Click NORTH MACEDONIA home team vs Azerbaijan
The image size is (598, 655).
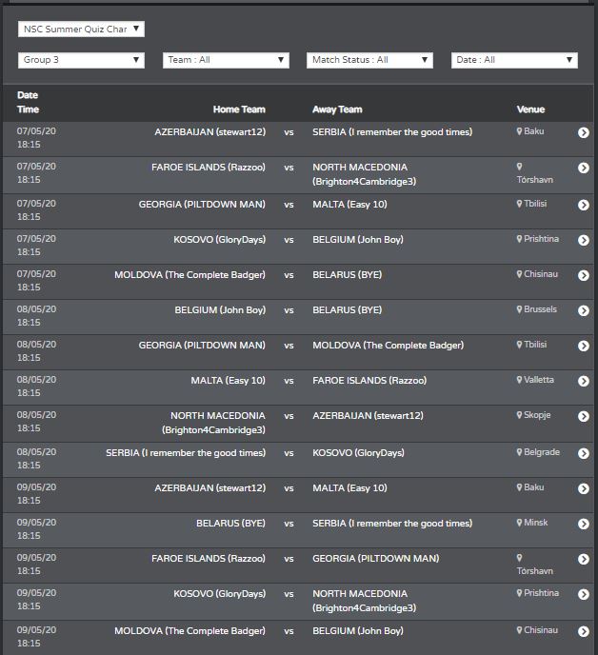(213, 423)
